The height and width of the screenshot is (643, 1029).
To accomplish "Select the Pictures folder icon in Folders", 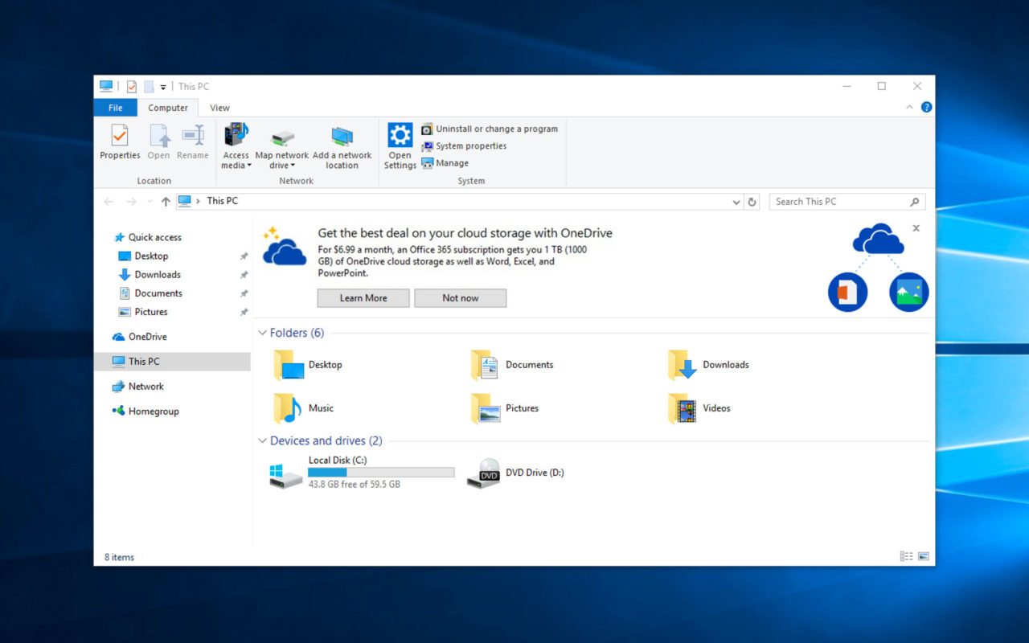I will point(486,408).
